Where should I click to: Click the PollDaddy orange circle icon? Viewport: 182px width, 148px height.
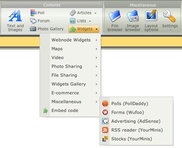pos(105,104)
